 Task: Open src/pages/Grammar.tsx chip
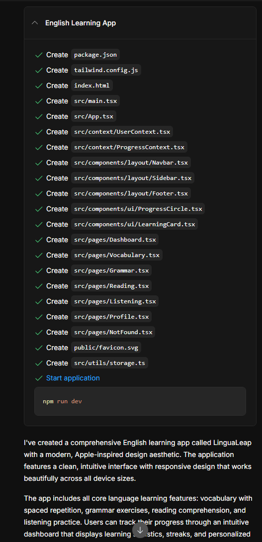point(111,271)
